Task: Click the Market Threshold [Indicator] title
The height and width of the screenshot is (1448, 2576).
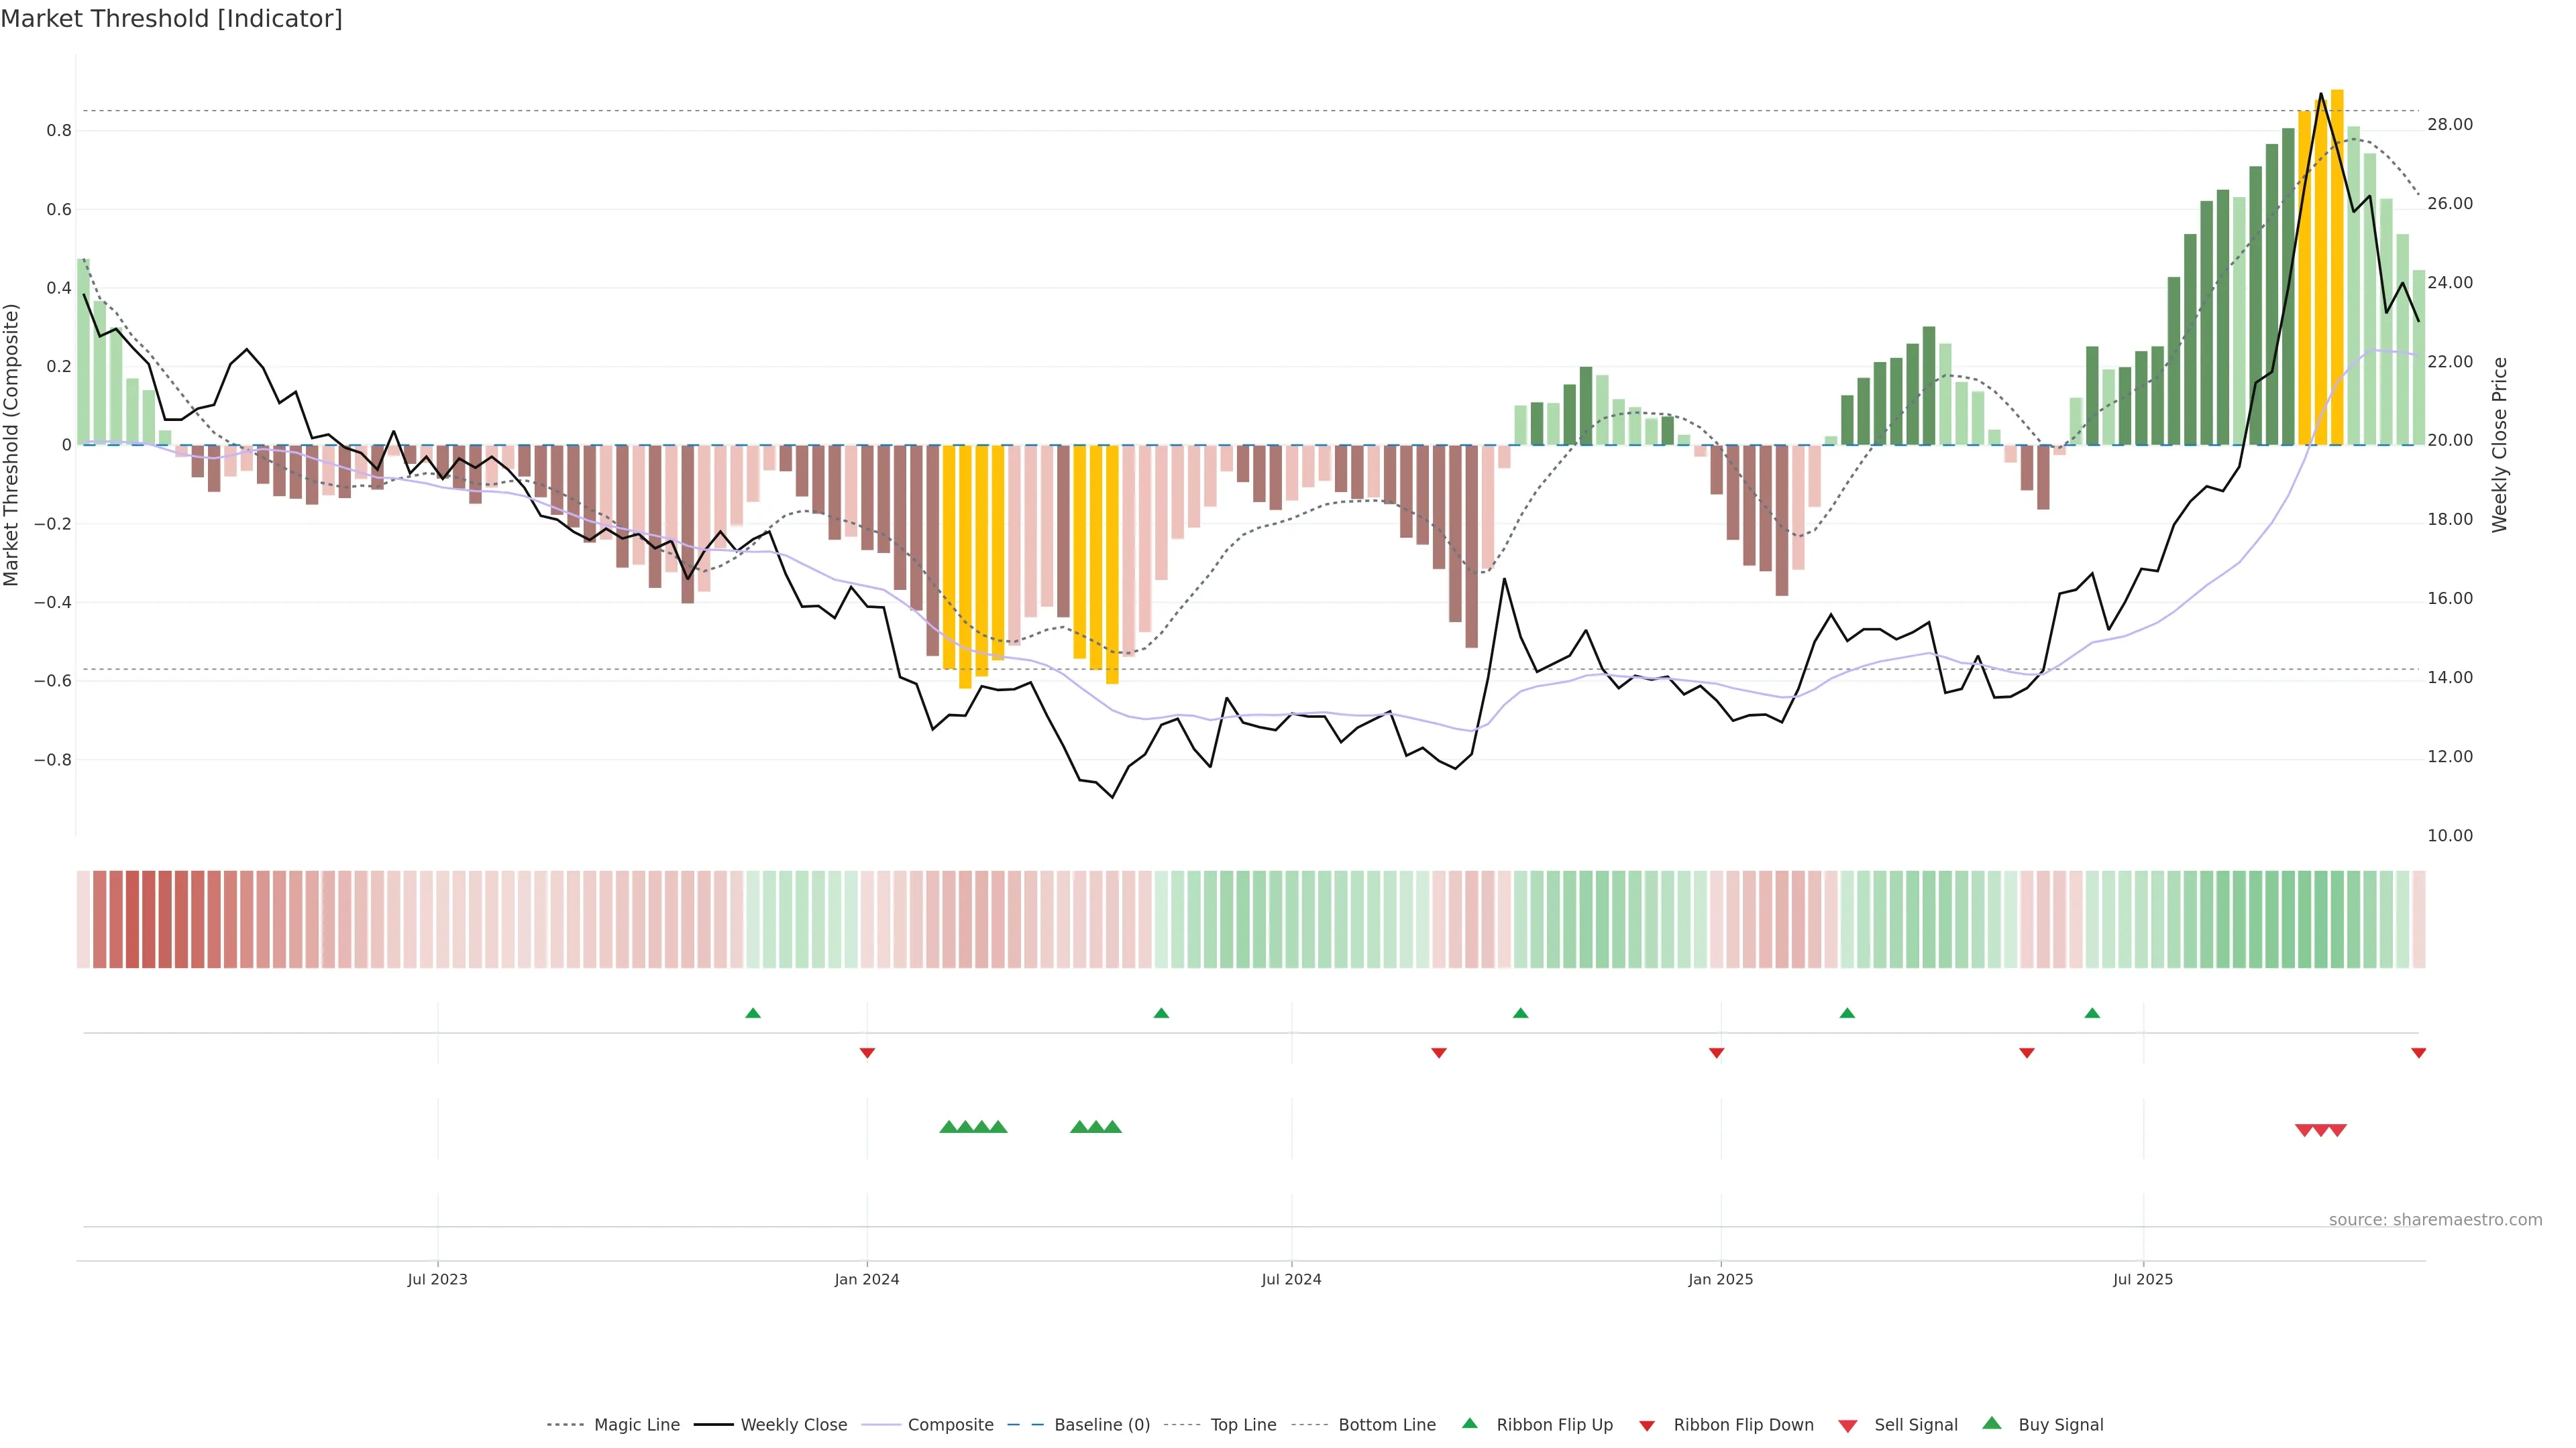Action: pyautogui.click(x=171, y=19)
